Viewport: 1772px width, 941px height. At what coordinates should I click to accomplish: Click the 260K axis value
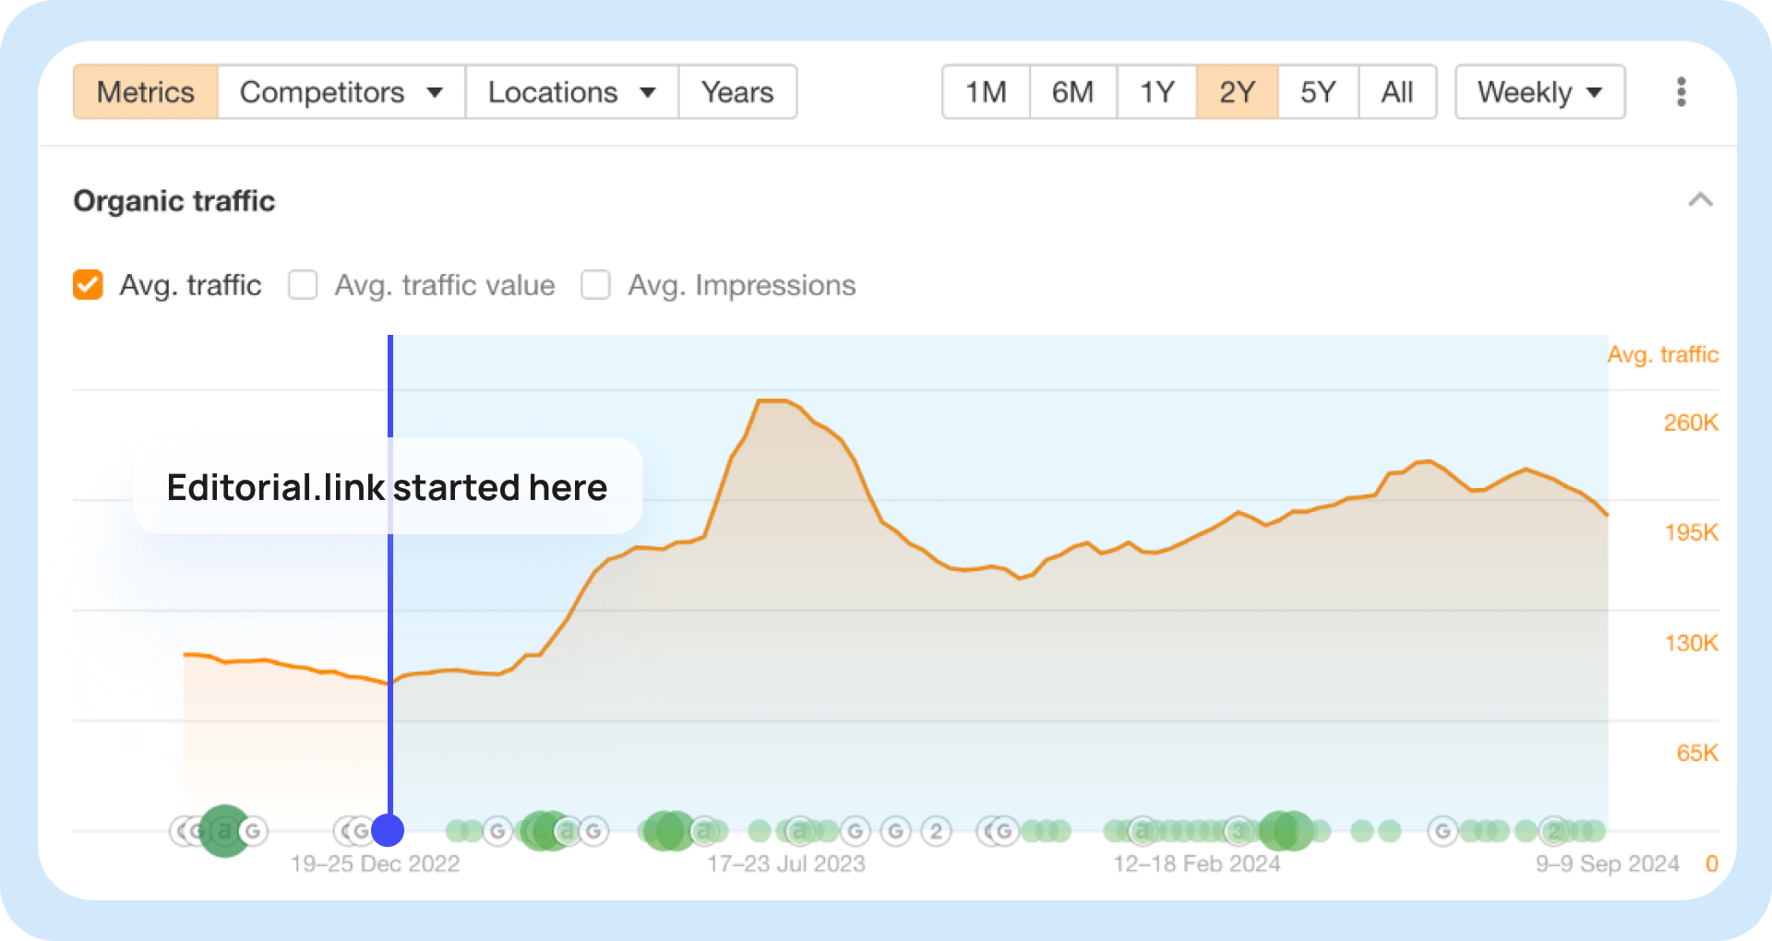[1691, 423]
